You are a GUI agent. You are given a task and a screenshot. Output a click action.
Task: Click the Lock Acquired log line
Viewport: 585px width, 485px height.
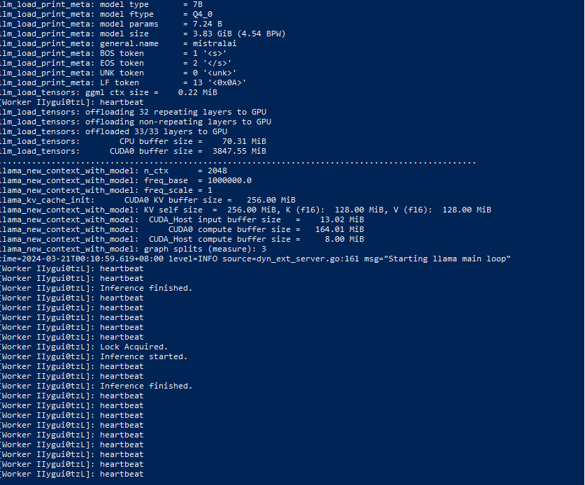[x=84, y=347]
